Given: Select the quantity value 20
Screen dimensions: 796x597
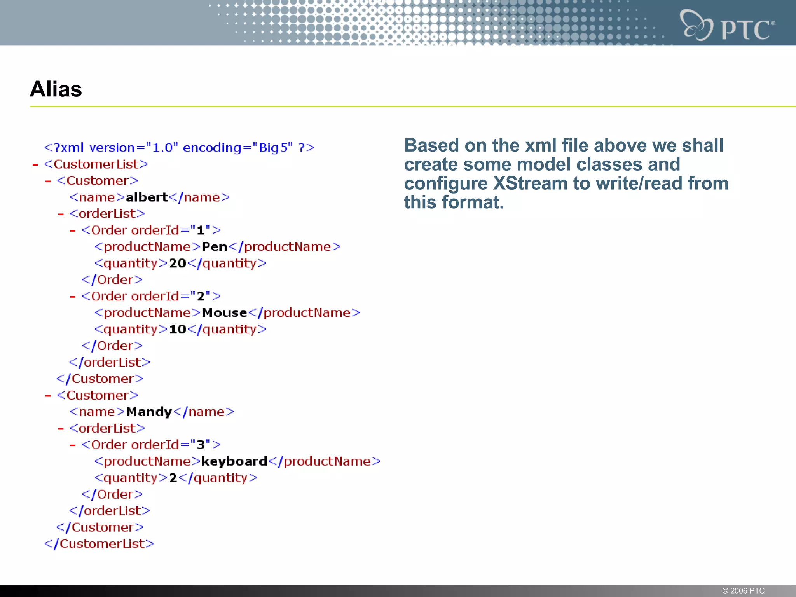Looking at the screenshot, I should (178, 263).
